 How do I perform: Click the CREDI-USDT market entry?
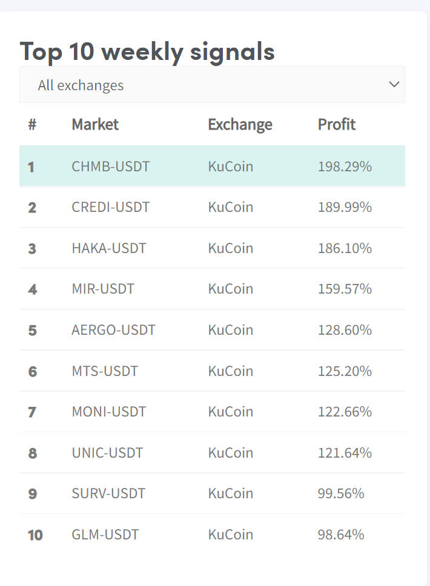[110, 207]
